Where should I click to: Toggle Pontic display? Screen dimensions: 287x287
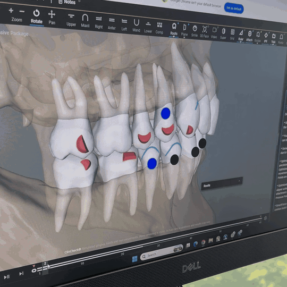tap(281, 39)
